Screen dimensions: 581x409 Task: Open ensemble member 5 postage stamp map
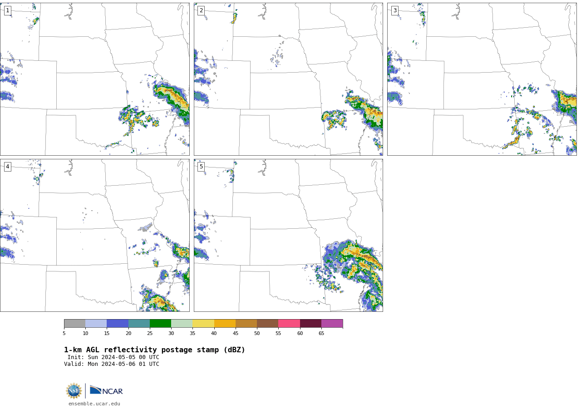288,235
